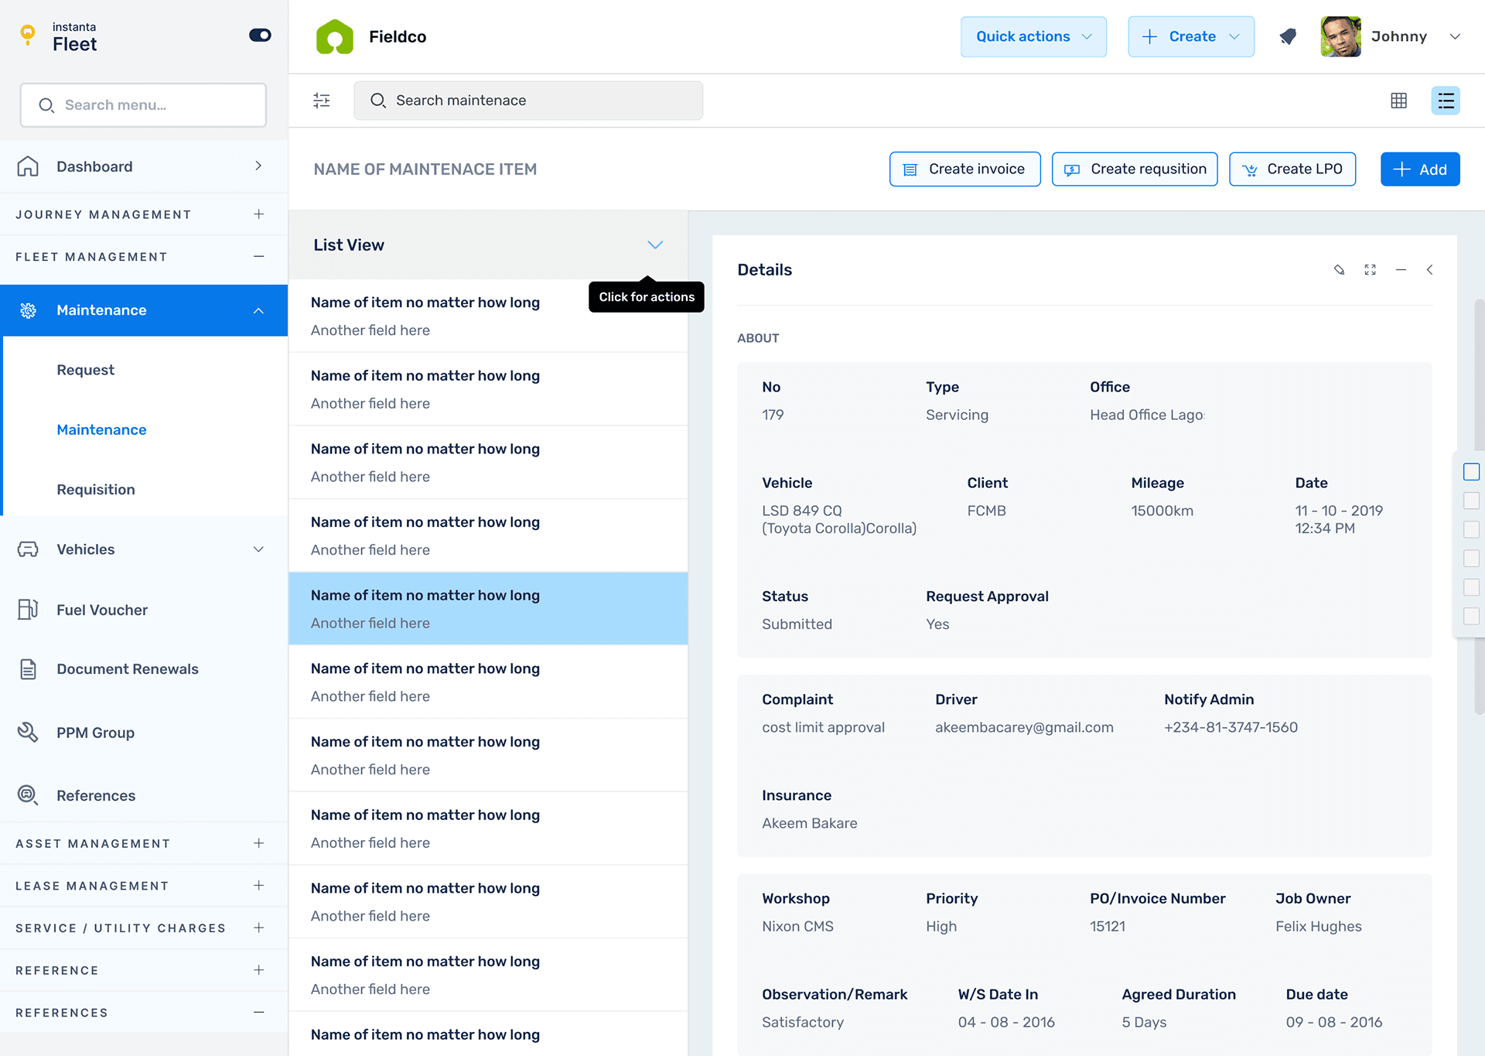Expand Details panel to fullscreen icon

click(x=1370, y=270)
